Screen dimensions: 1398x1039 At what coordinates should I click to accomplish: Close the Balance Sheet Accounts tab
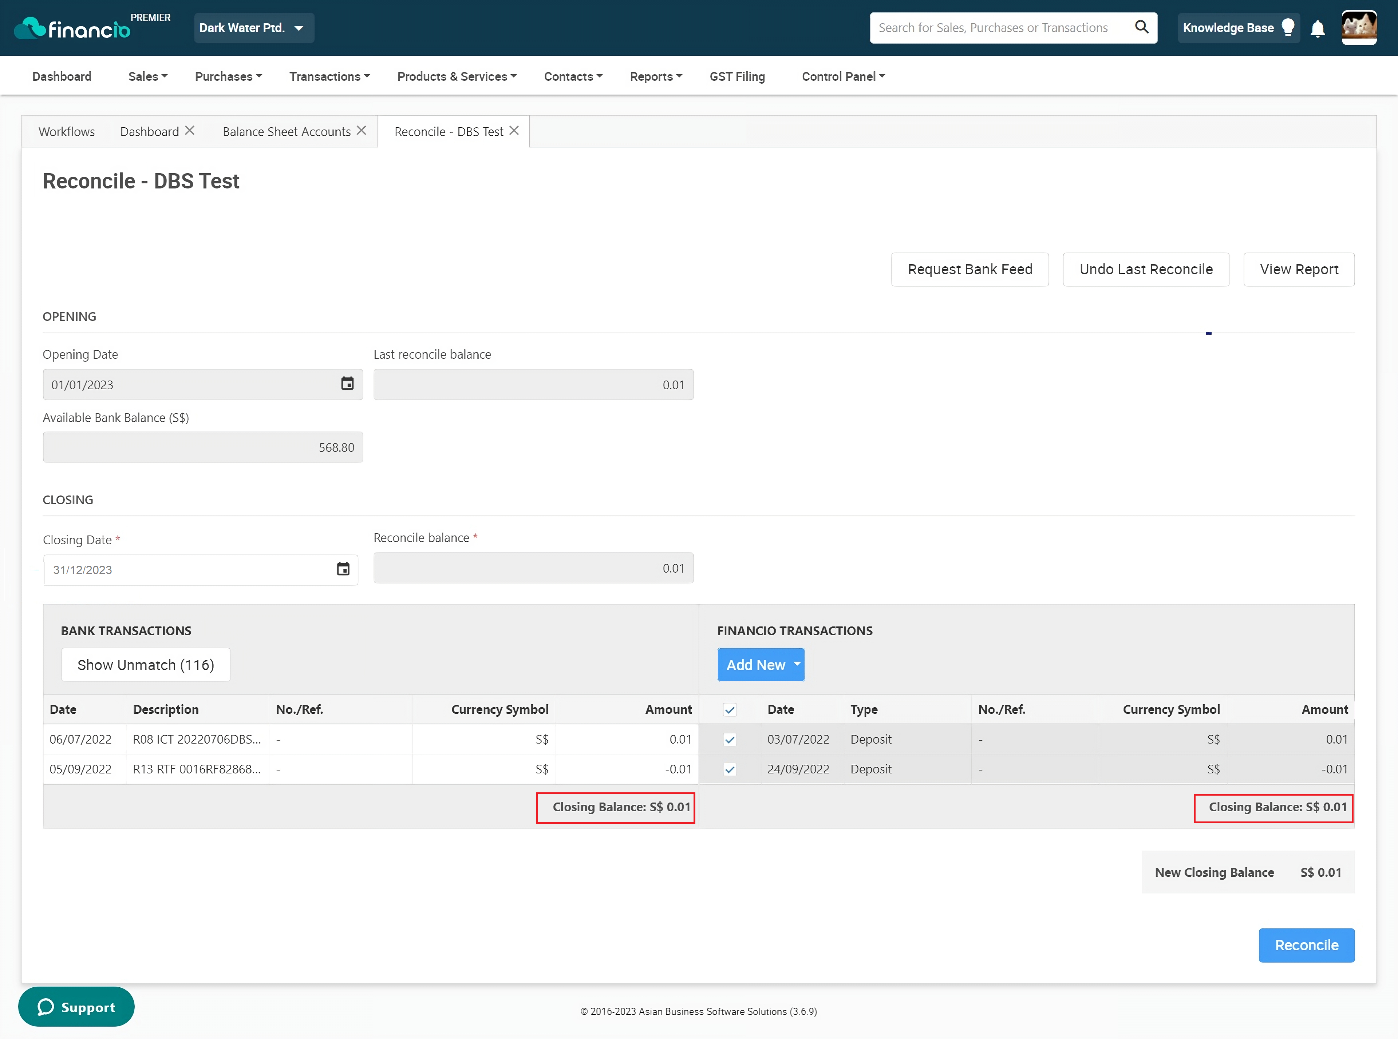click(x=361, y=130)
